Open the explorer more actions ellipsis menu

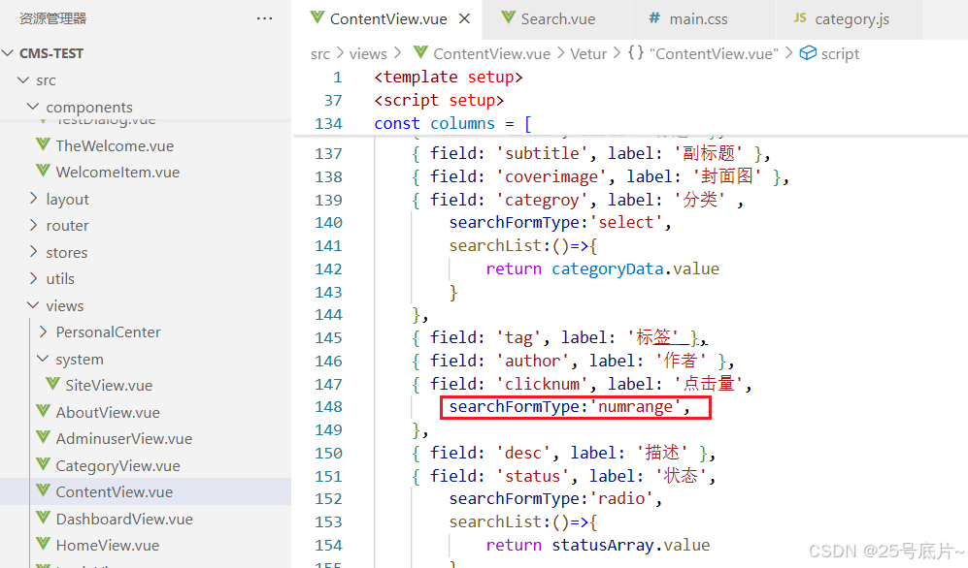tap(264, 18)
